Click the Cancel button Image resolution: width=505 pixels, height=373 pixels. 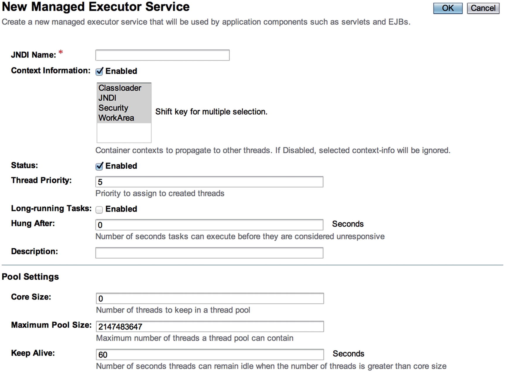[x=483, y=8]
